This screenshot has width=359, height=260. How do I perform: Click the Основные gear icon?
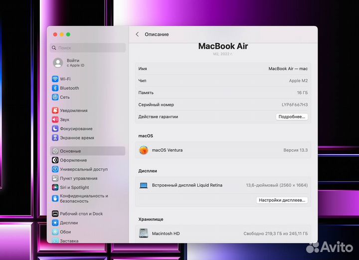(55, 151)
